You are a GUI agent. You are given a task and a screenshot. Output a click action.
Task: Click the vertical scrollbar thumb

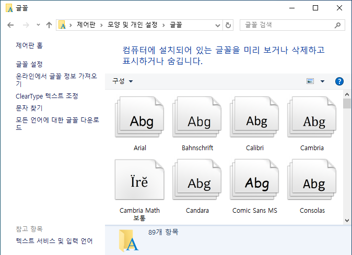[x=347, y=104]
